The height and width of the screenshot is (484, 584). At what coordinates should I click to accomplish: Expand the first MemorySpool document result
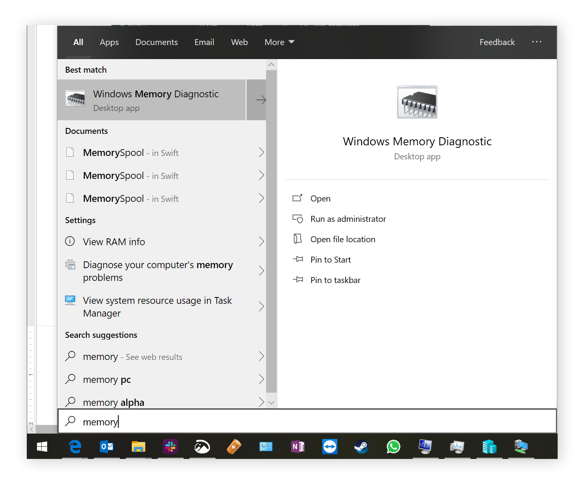(x=261, y=153)
